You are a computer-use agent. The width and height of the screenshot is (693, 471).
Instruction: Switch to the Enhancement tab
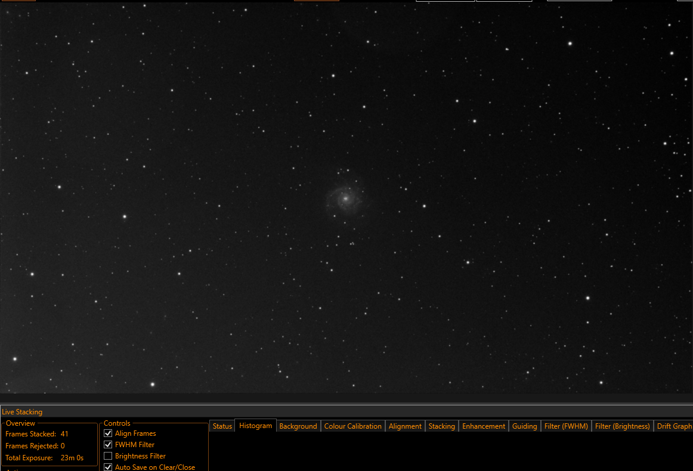tap(484, 426)
